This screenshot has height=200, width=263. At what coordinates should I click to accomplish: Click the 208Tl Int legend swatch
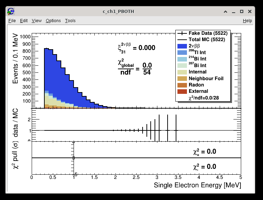pos(182,52)
